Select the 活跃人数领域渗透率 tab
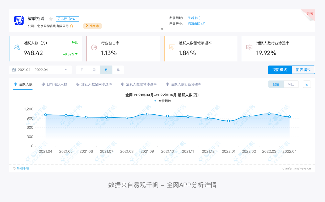The width and height of the screenshot is (325, 202). pos(139,84)
